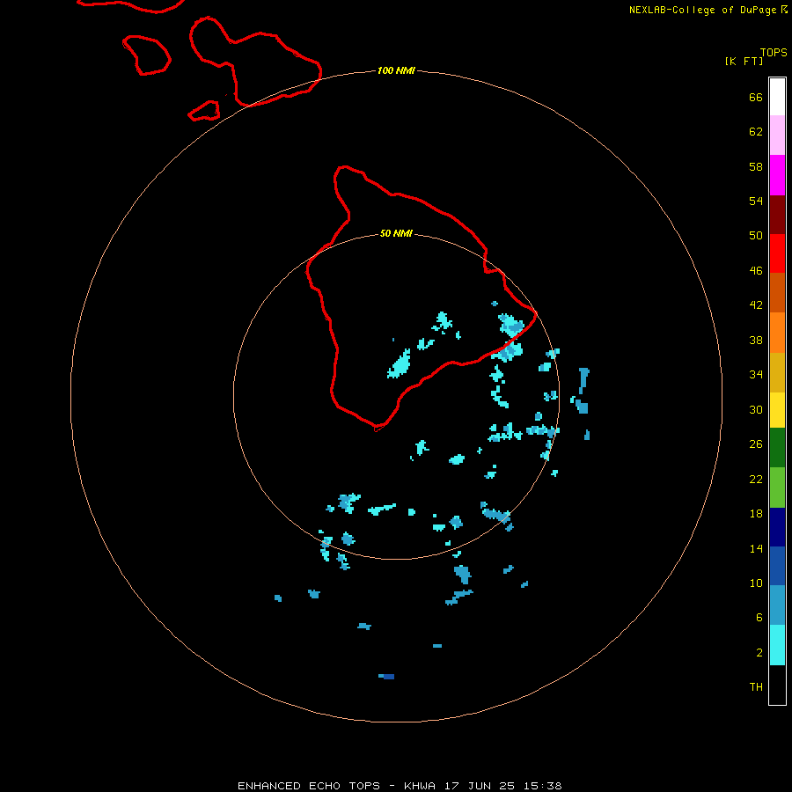This screenshot has width=792, height=792.
Task: Click the white swatch in the tops legend
Action: 777,97
